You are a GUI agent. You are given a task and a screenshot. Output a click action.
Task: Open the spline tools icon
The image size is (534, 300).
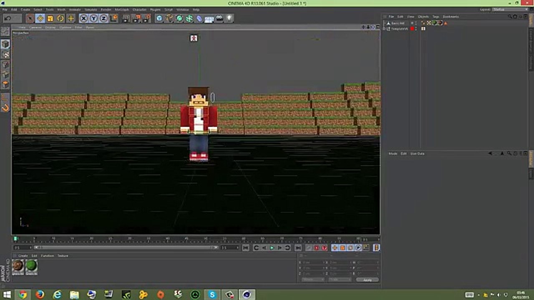coord(169,18)
